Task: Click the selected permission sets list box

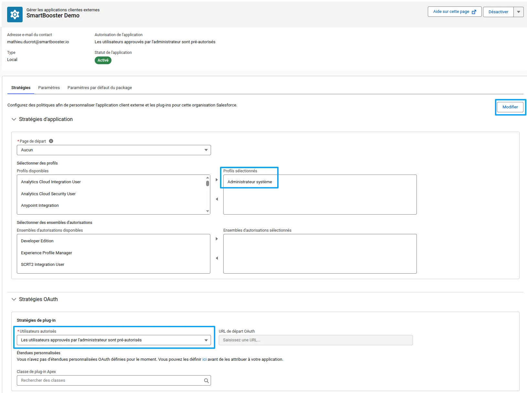Action: pos(320,254)
